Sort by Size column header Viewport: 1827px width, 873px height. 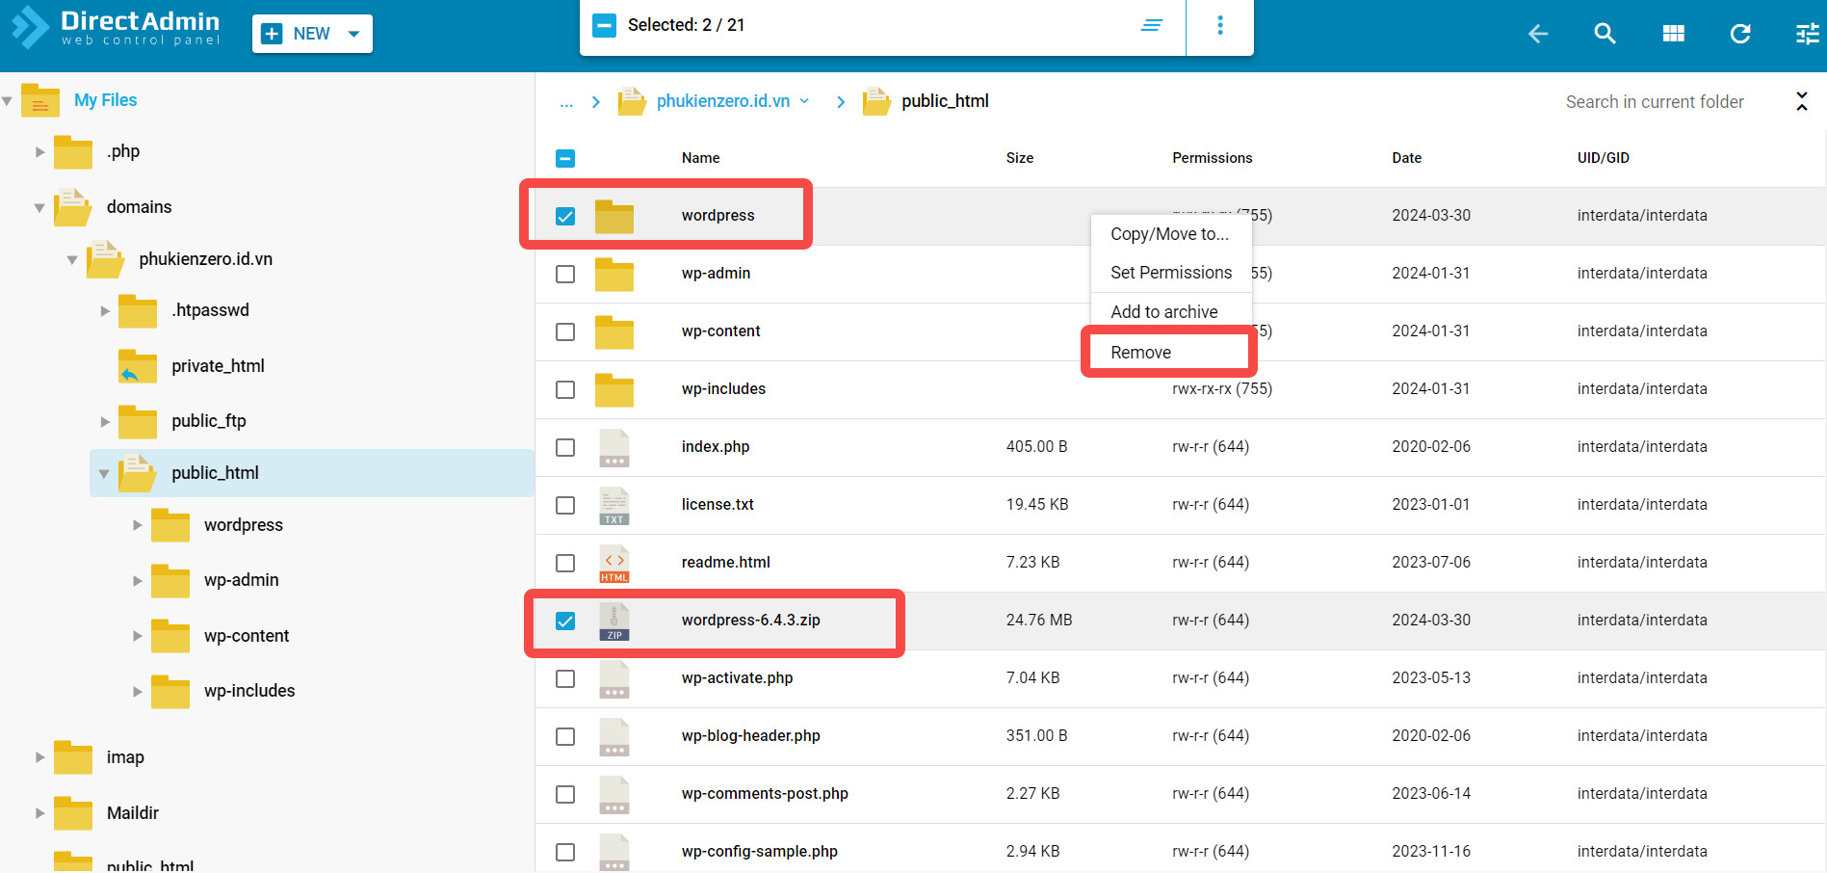point(1020,158)
